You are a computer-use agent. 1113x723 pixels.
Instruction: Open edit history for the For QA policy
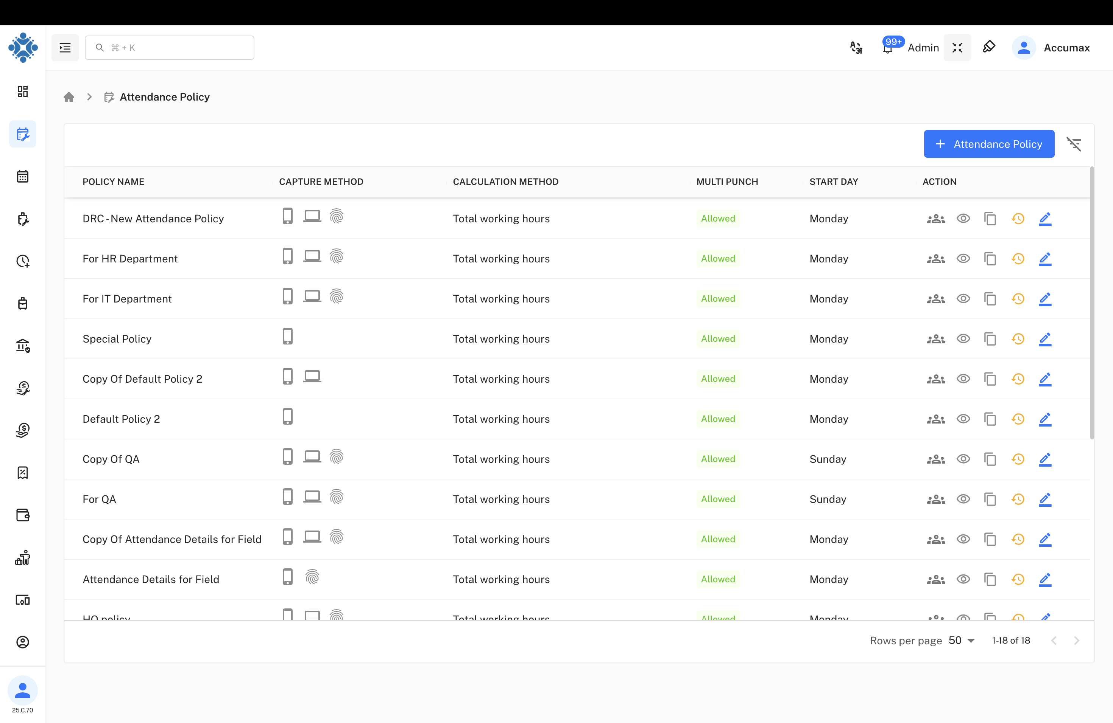coord(1018,499)
